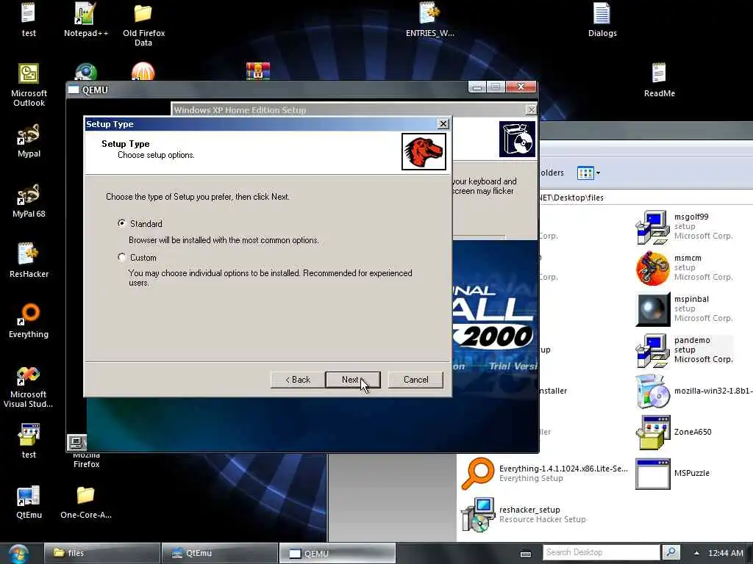Viewport: 753px width, 564px height.
Task: Open the taskbar clock showing 12:44 AM
Action: (726, 553)
